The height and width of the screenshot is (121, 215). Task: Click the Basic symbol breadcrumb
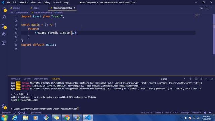(x=59, y=13)
